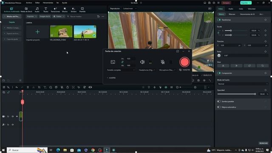Click the camera HM62700 icon in recorder
The width and height of the screenshot is (272, 153).
click(x=180, y=70)
